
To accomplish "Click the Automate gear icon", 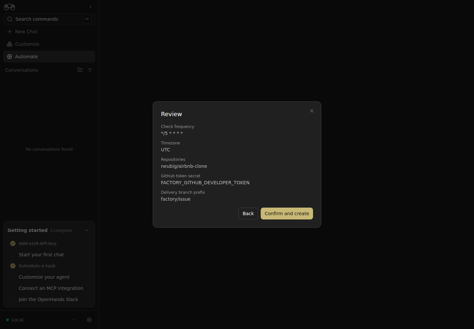I will 10,57.
